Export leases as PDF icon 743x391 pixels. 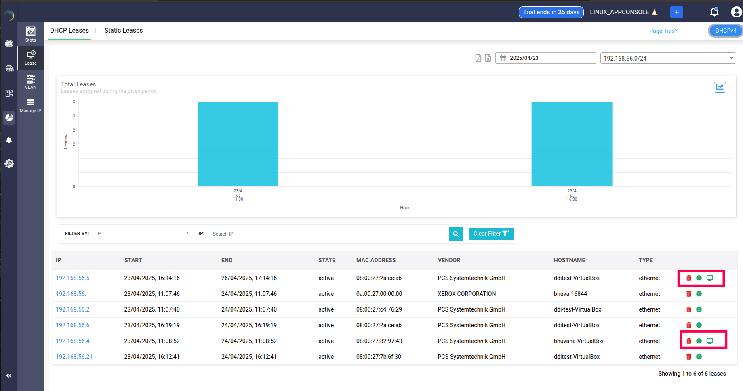[x=478, y=58]
